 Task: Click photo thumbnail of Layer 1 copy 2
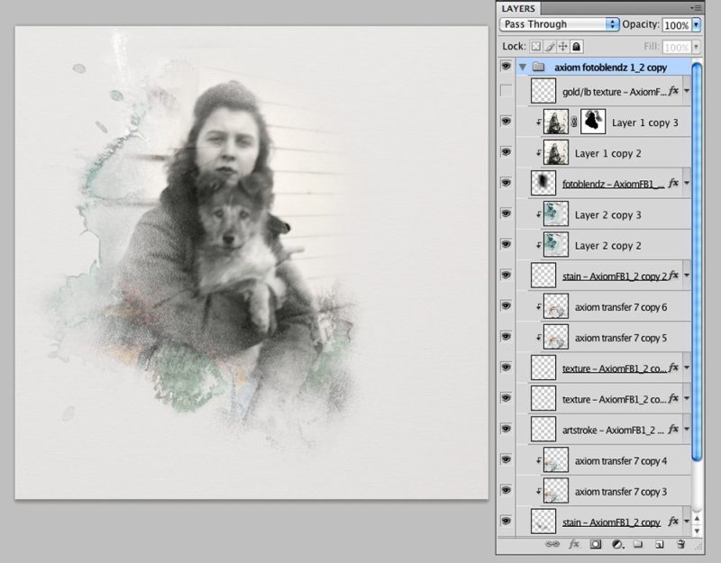click(556, 152)
